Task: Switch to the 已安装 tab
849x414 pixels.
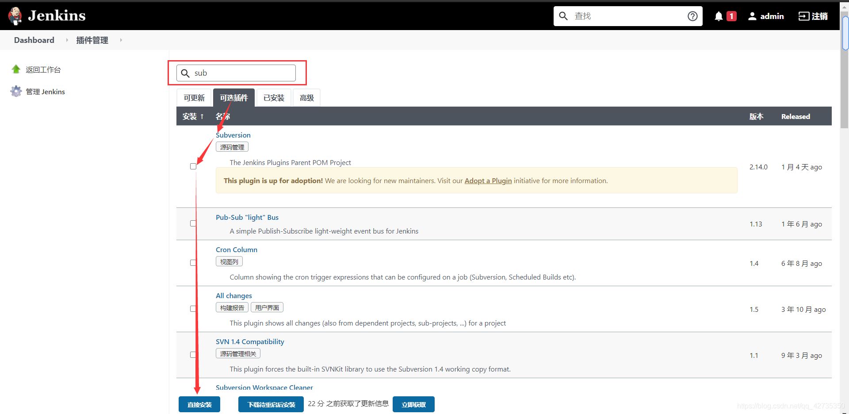Action: pos(274,98)
